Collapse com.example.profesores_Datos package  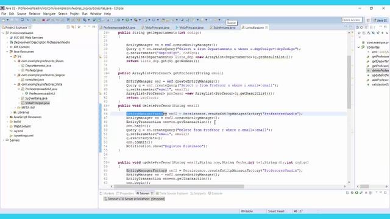pyautogui.click(x=15, y=61)
